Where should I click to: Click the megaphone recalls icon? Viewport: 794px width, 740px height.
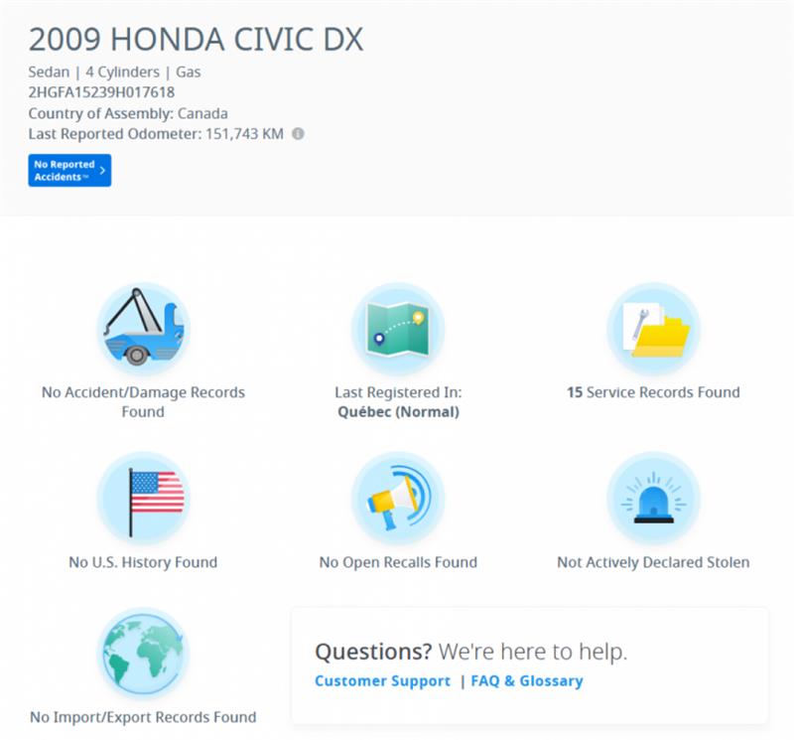pos(398,499)
